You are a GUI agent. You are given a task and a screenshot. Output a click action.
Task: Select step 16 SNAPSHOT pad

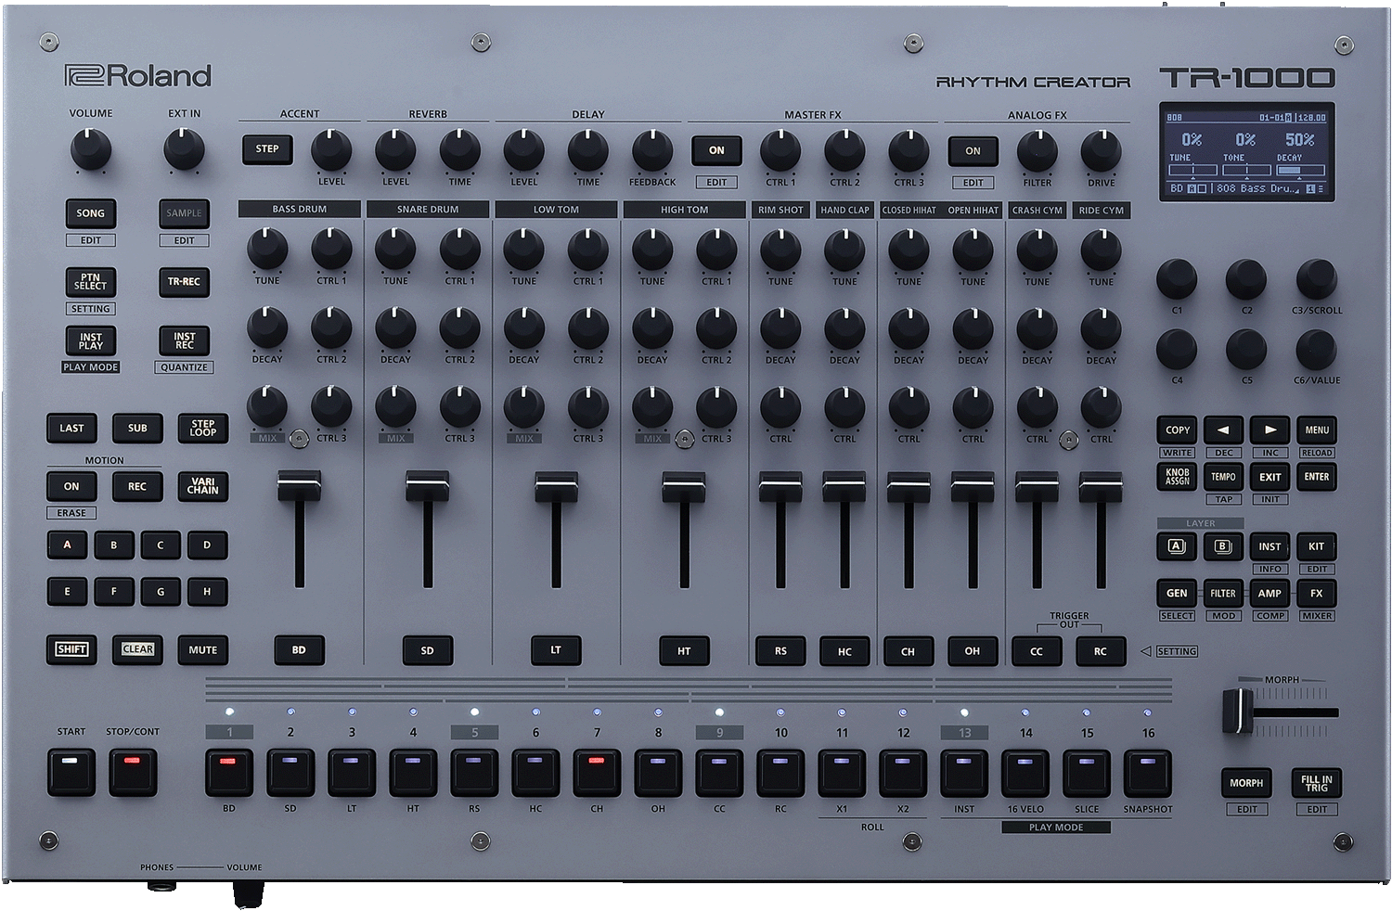click(x=1147, y=772)
